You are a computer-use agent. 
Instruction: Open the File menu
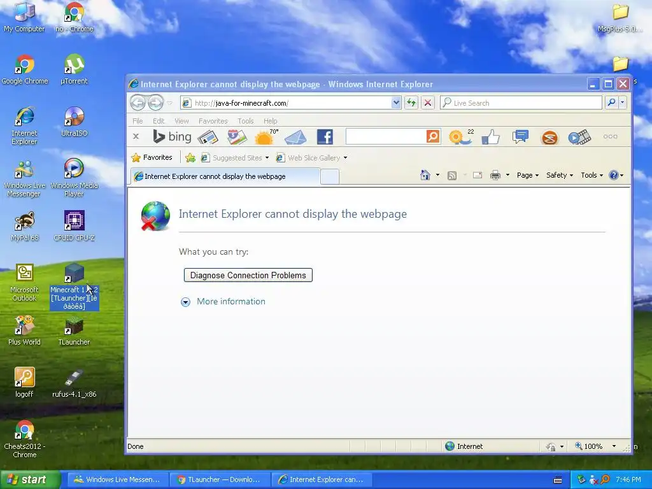coord(138,121)
